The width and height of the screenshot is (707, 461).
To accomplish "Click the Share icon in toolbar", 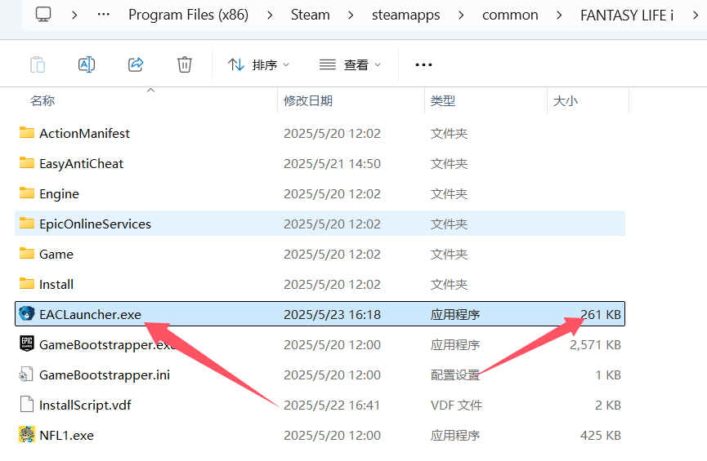I will (136, 64).
